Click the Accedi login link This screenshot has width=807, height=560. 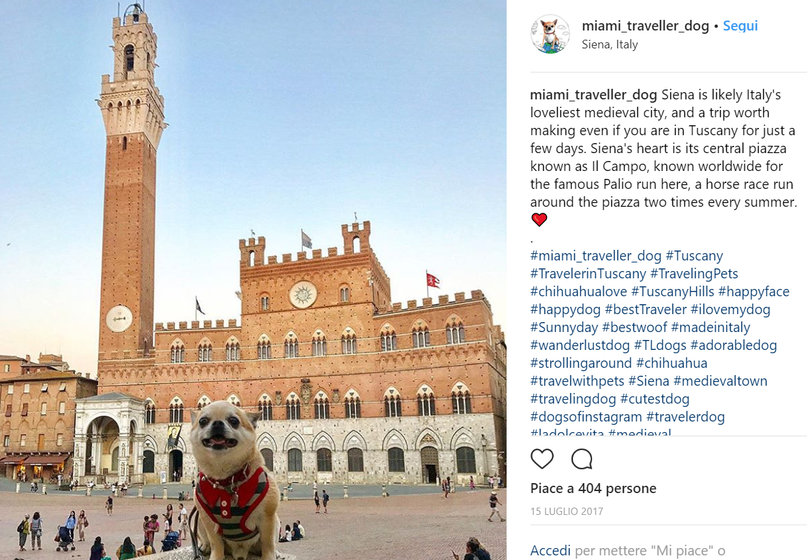point(550,550)
